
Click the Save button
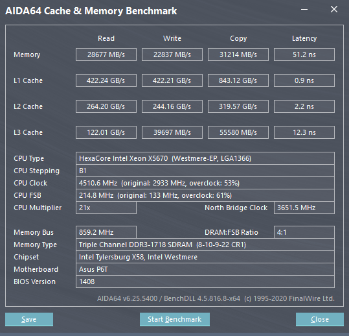point(29,319)
